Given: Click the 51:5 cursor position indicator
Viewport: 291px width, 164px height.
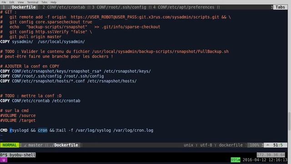Looking at the screenshot, I should (x=278, y=145).
